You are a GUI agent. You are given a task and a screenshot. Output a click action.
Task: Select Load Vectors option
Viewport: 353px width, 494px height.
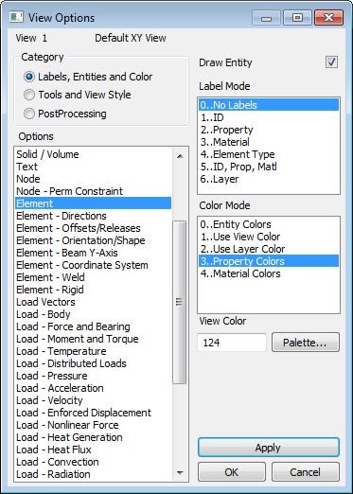[x=94, y=302]
